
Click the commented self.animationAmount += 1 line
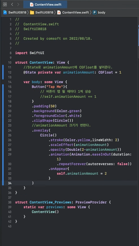68,96
